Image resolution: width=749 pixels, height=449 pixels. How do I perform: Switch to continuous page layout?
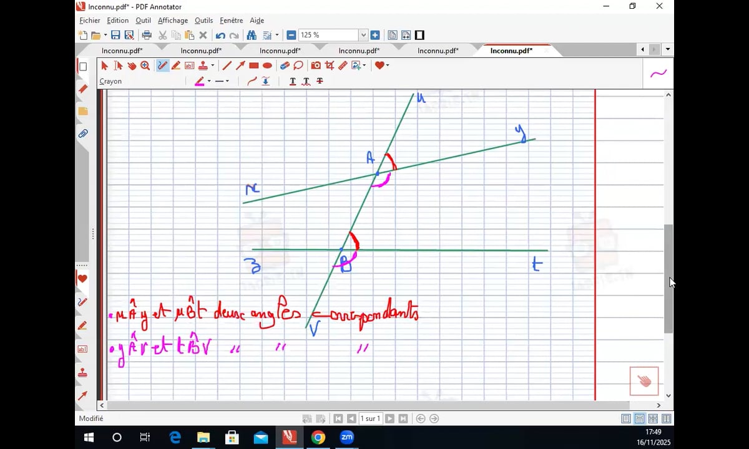pyautogui.click(x=639, y=419)
